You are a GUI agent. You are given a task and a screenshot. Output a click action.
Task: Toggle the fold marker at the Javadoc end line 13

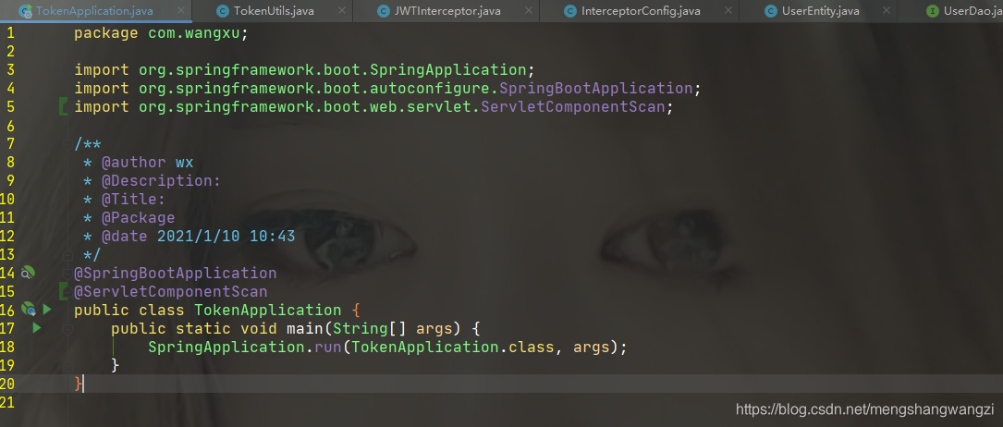(67, 254)
